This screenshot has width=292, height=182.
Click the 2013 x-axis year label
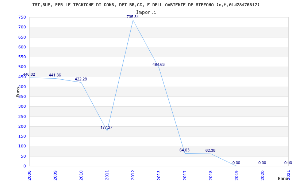click(x=159, y=175)
